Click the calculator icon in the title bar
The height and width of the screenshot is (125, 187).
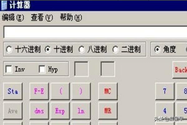[4, 5]
